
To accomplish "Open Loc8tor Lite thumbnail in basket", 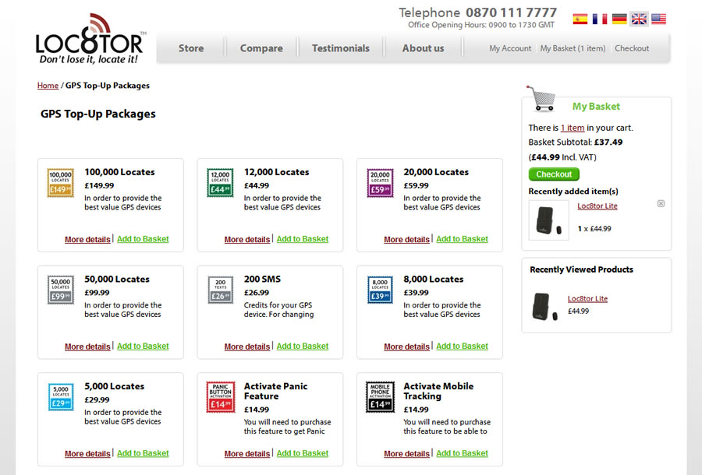I will [x=548, y=220].
